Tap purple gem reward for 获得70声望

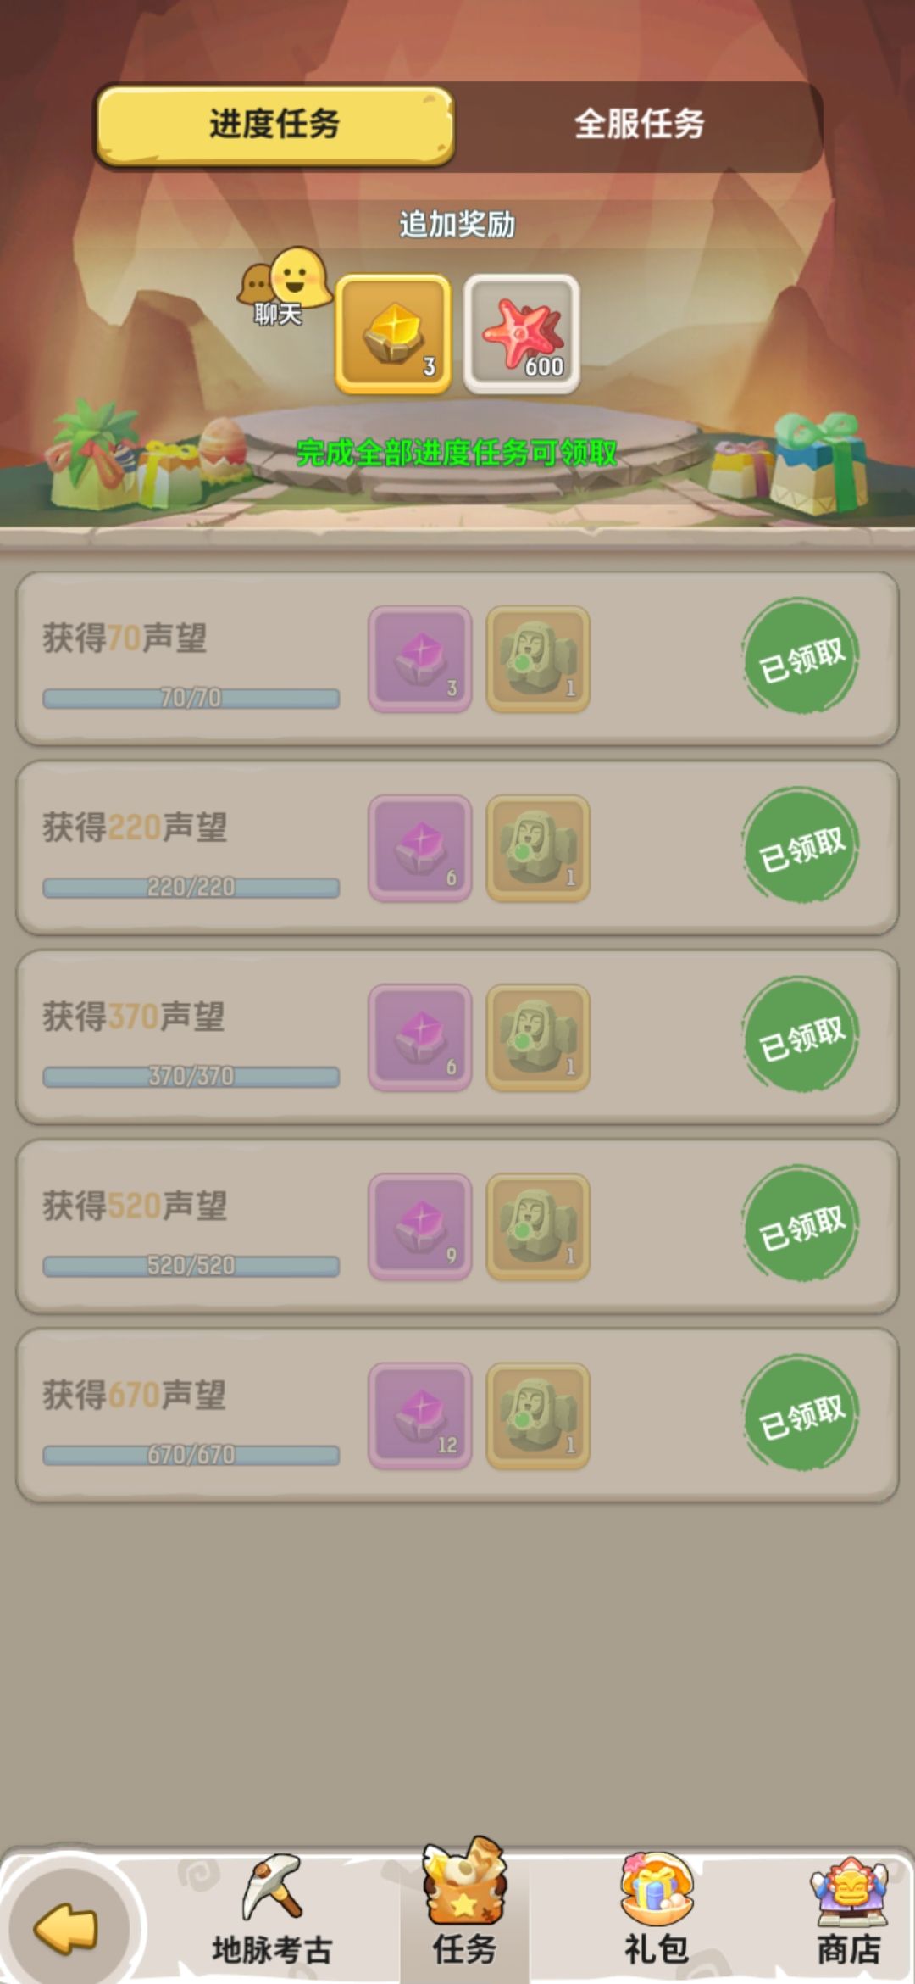420,659
